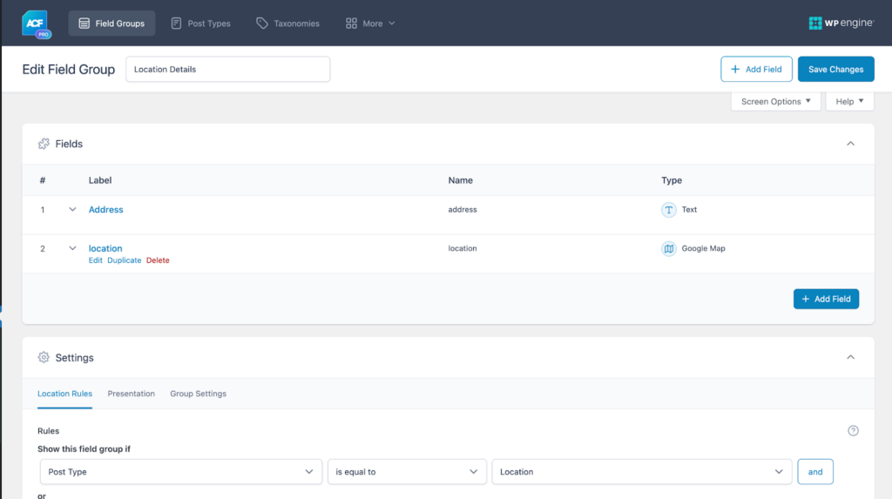The width and height of the screenshot is (892, 499).
Task: Click the Rules help question mark icon
Action: point(853,430)
